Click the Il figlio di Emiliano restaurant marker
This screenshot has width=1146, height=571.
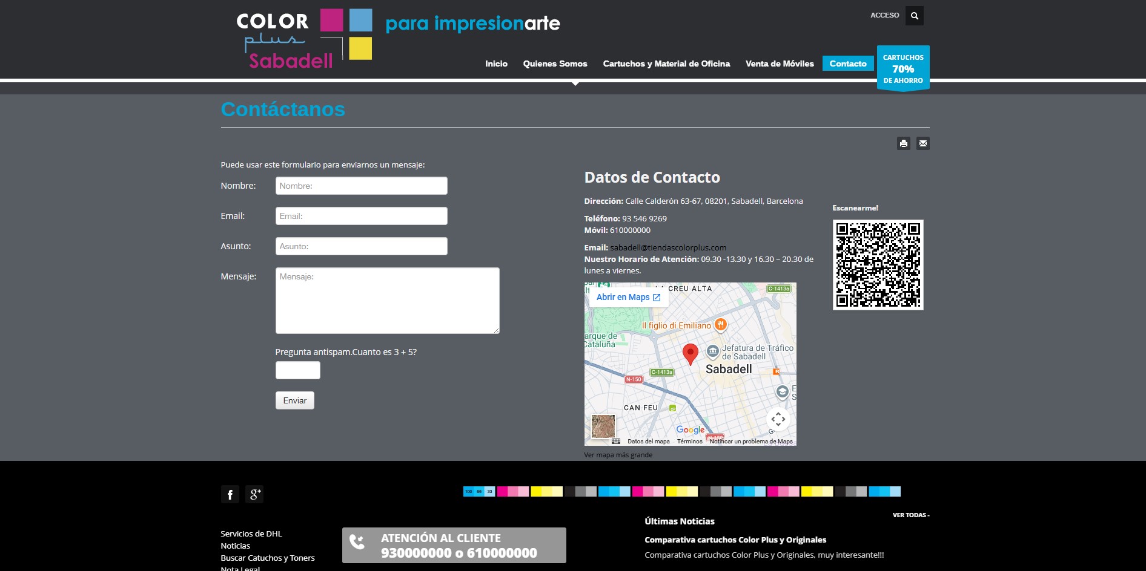(720, 325)
